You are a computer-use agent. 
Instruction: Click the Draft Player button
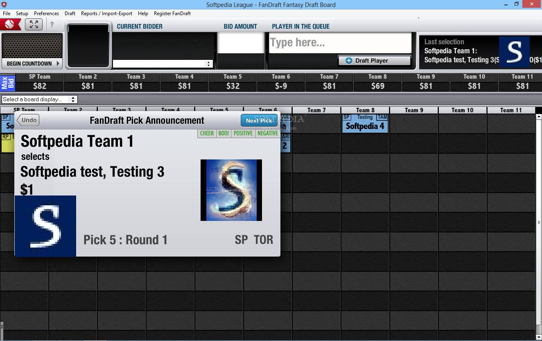pos(374,61)
